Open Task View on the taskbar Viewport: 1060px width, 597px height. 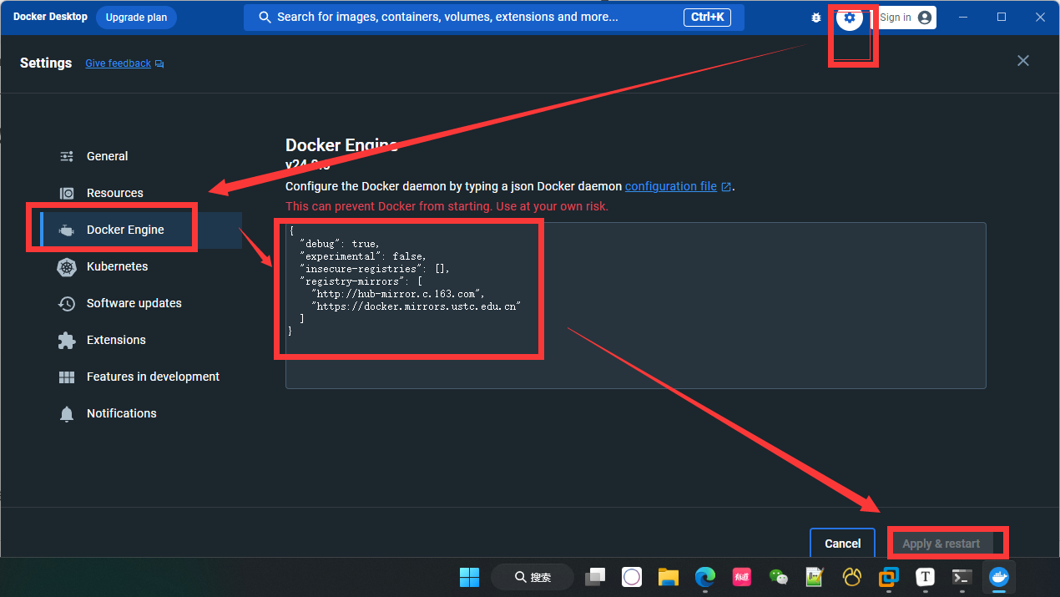(x=595, y=577)
